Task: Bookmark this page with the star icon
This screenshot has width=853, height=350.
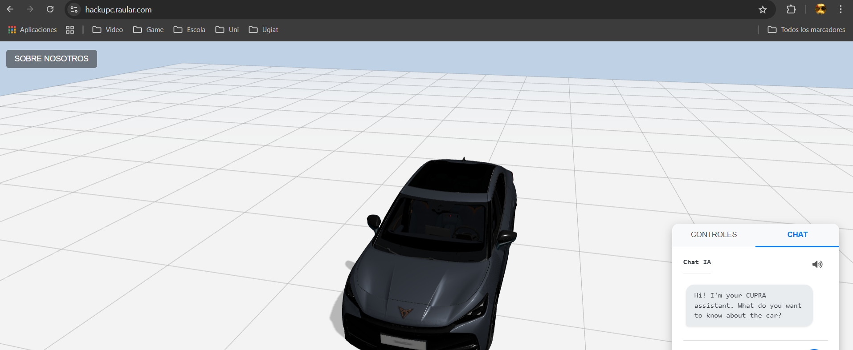Action: (763, 9)
